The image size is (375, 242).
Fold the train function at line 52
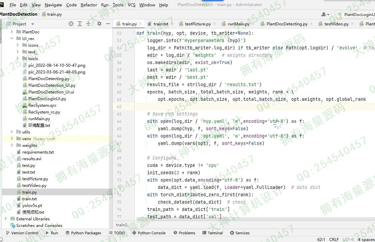pyautogui.click(x=134, y=33)
